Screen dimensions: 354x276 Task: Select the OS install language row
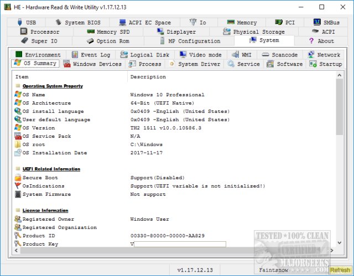coord(174,111)
